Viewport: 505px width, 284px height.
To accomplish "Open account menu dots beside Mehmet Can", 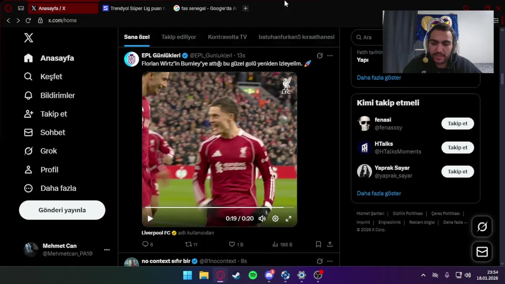I will (x=107, y=250).
